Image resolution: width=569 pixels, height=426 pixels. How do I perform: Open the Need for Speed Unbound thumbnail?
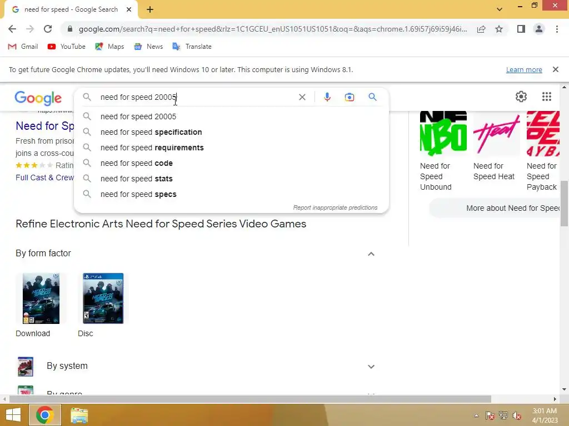point(443,133)
